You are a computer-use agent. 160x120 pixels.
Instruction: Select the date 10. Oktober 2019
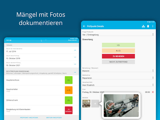13,58
